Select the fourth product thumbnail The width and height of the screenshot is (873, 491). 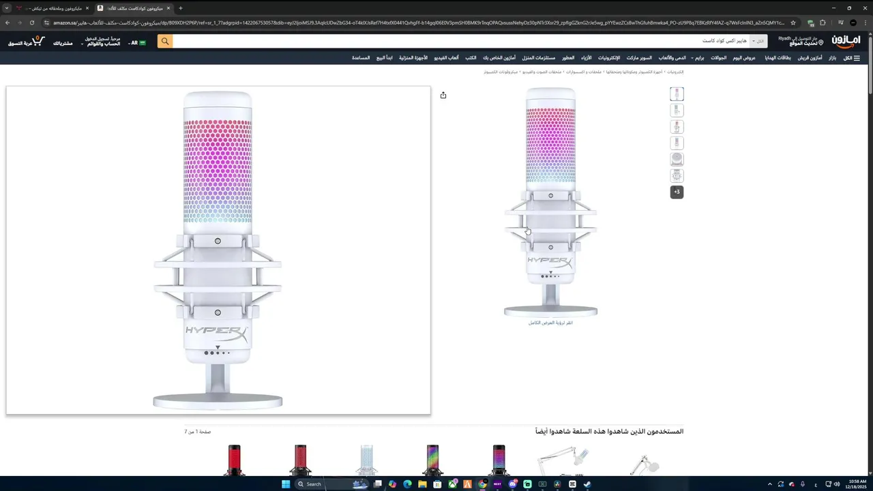(x=677, y=143)
